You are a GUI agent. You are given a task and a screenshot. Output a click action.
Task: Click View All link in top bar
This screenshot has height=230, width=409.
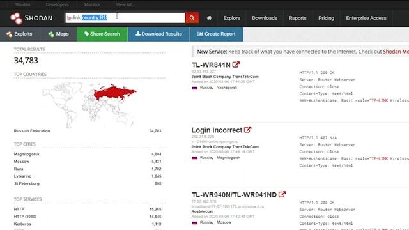click(x=125, y=4)
